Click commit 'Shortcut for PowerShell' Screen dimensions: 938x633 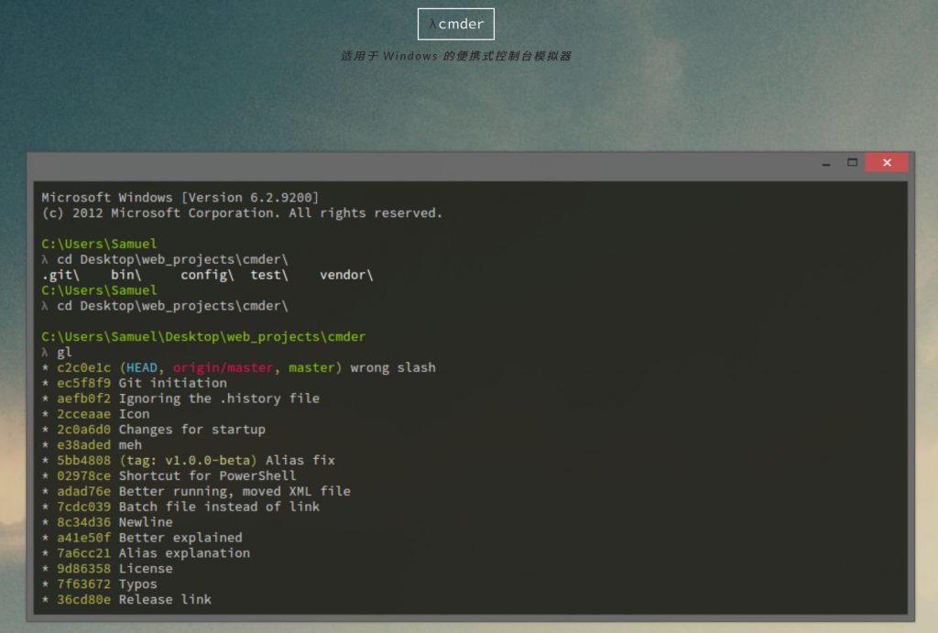[169, 475]
